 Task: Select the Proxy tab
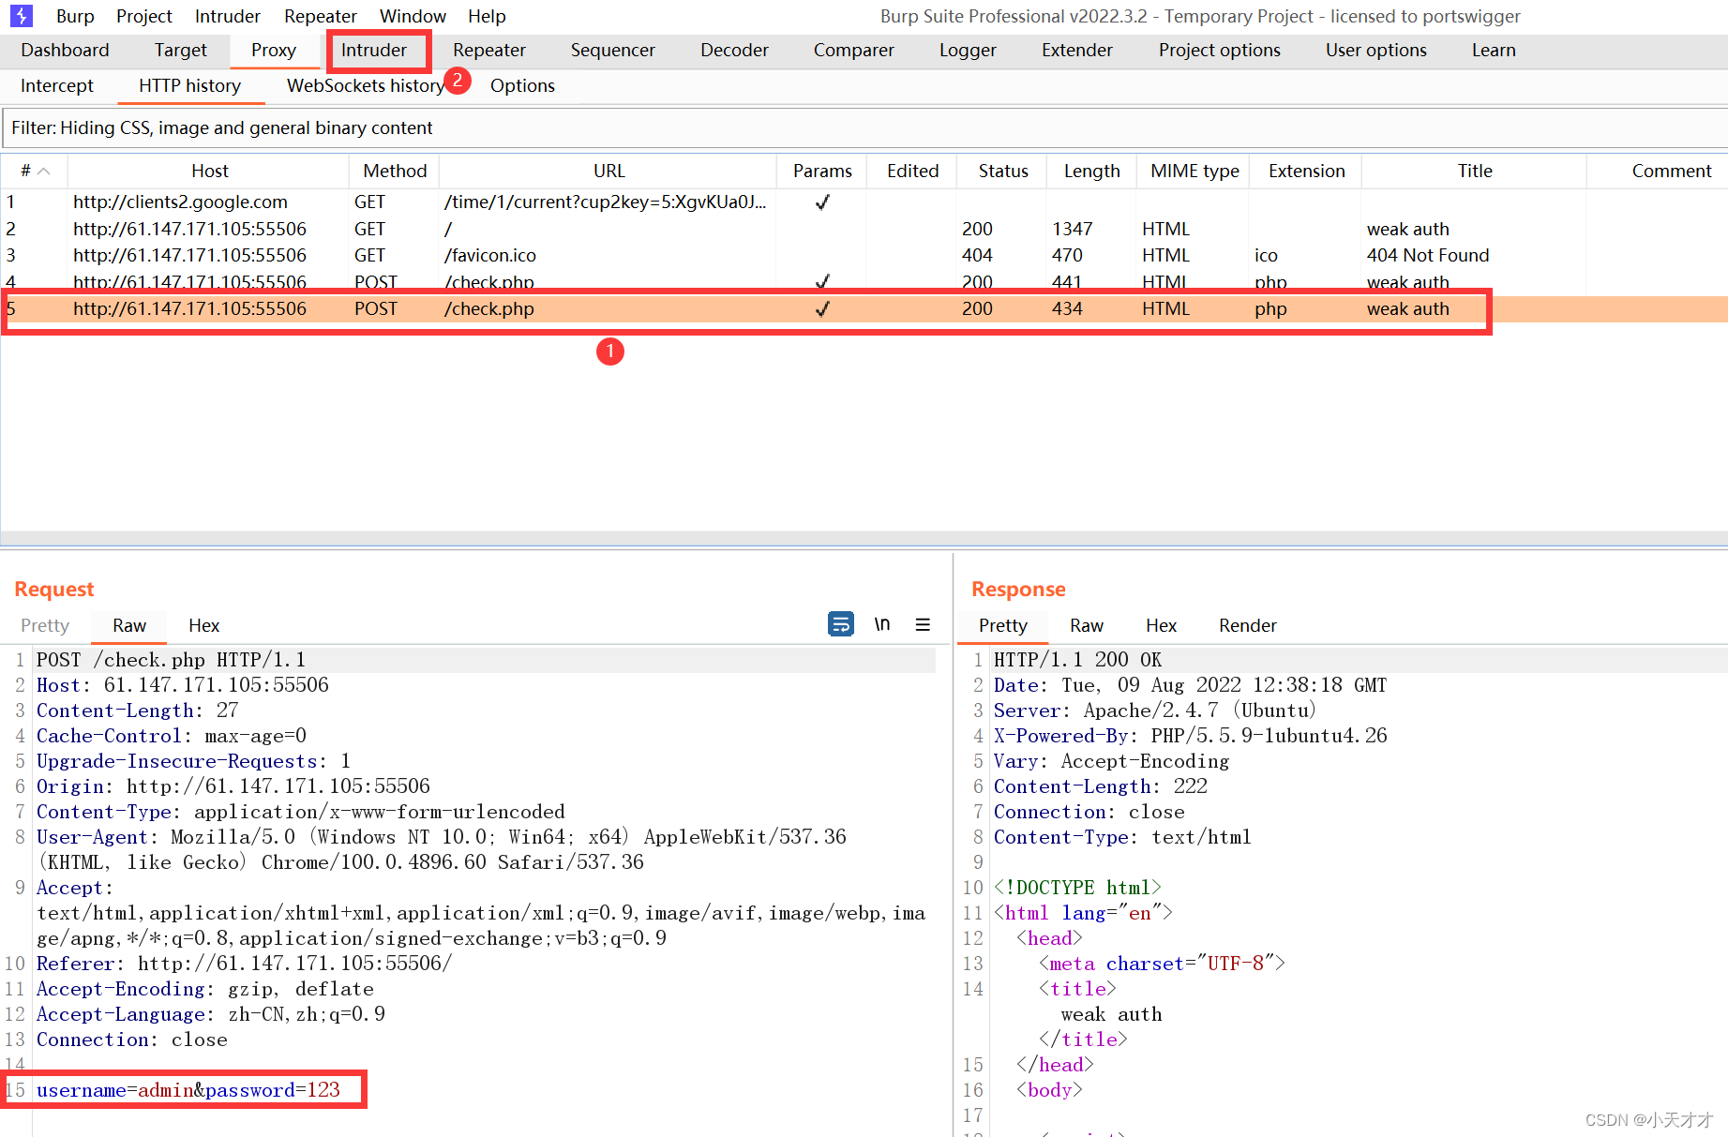click(x=274, y=51)
